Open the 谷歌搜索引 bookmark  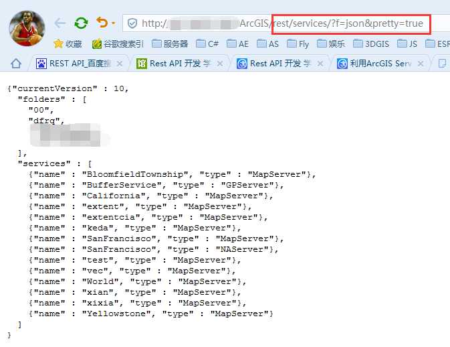pyautogui.click(x=118, y=44)
